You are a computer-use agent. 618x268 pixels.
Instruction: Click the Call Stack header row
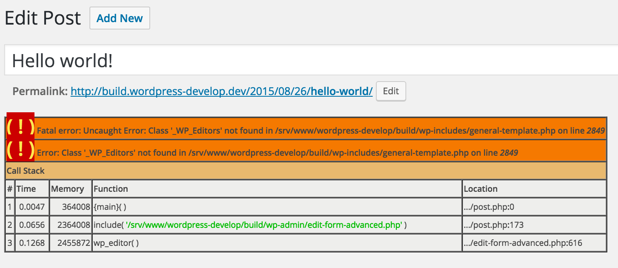pyautogui.click(x=306, y=171)
